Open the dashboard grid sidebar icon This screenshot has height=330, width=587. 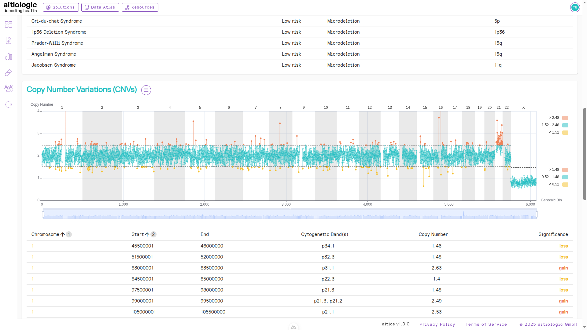(x=9, y=24)
